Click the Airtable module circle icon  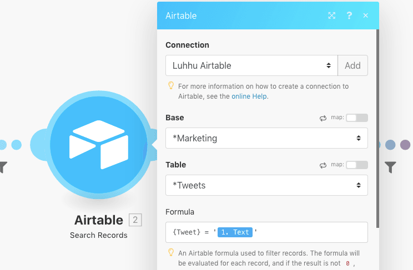click(x=98, y=144)
